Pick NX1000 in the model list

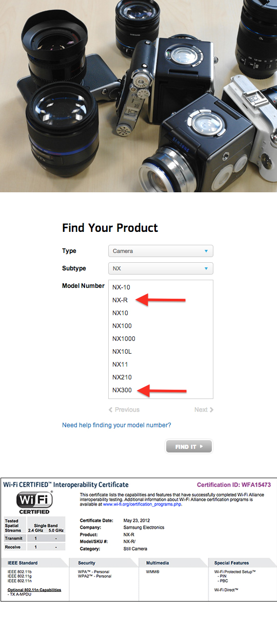(x=124, y=339)
